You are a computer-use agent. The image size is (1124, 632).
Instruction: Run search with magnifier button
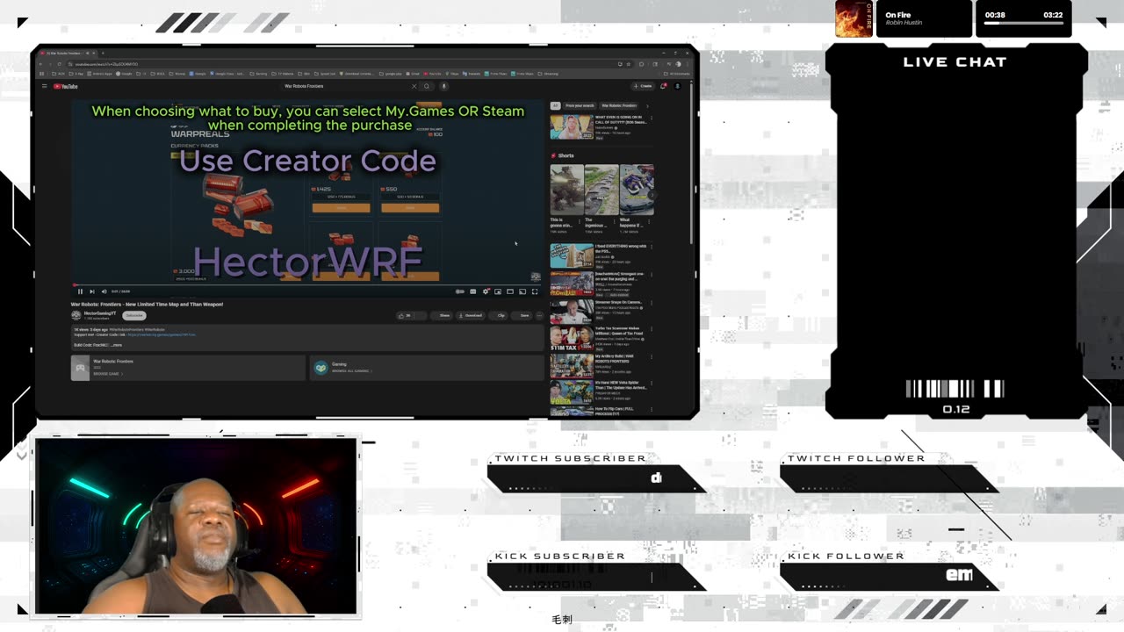pyautogui.click(x=426, y=86)
